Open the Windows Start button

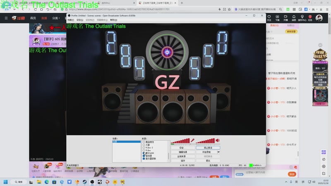pos(6,182)
